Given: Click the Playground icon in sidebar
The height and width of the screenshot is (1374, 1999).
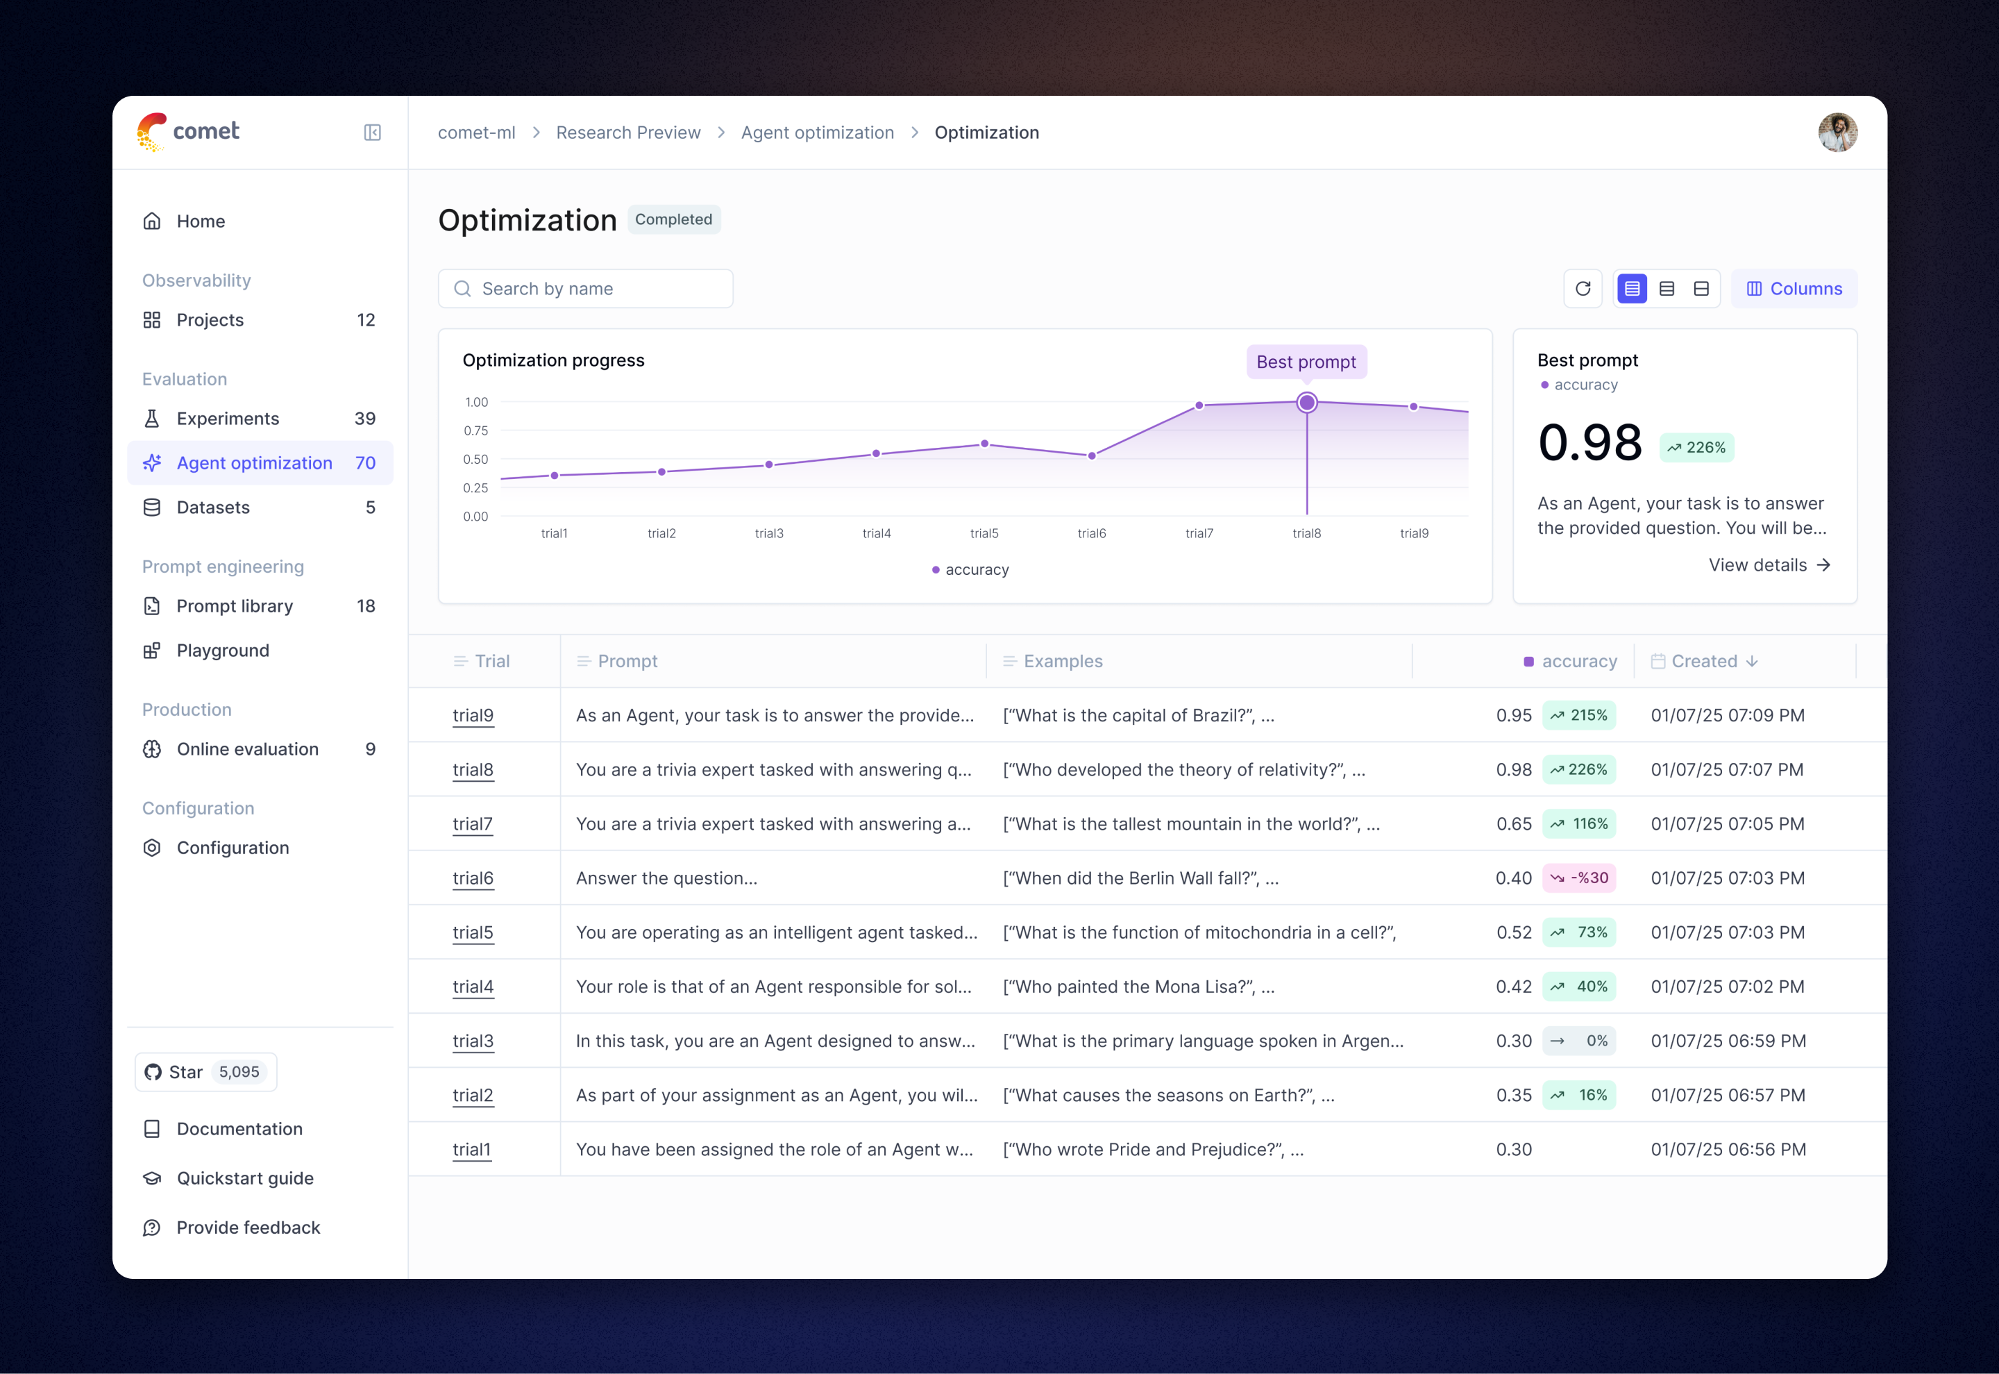Looking at the screenshot, I should click(x=152, y=650).
